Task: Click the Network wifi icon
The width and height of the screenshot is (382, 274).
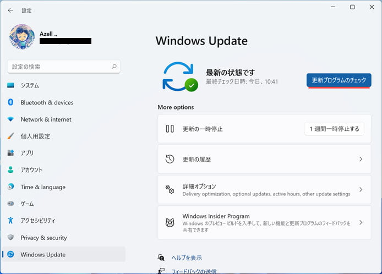Action: coord(10,119)
